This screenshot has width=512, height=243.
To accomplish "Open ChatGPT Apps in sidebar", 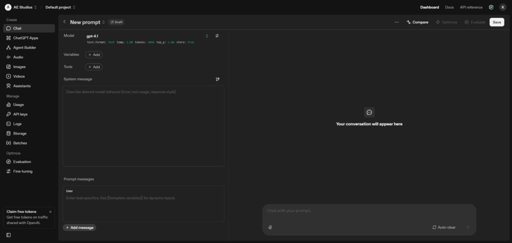I will click(x=29, y=38).
